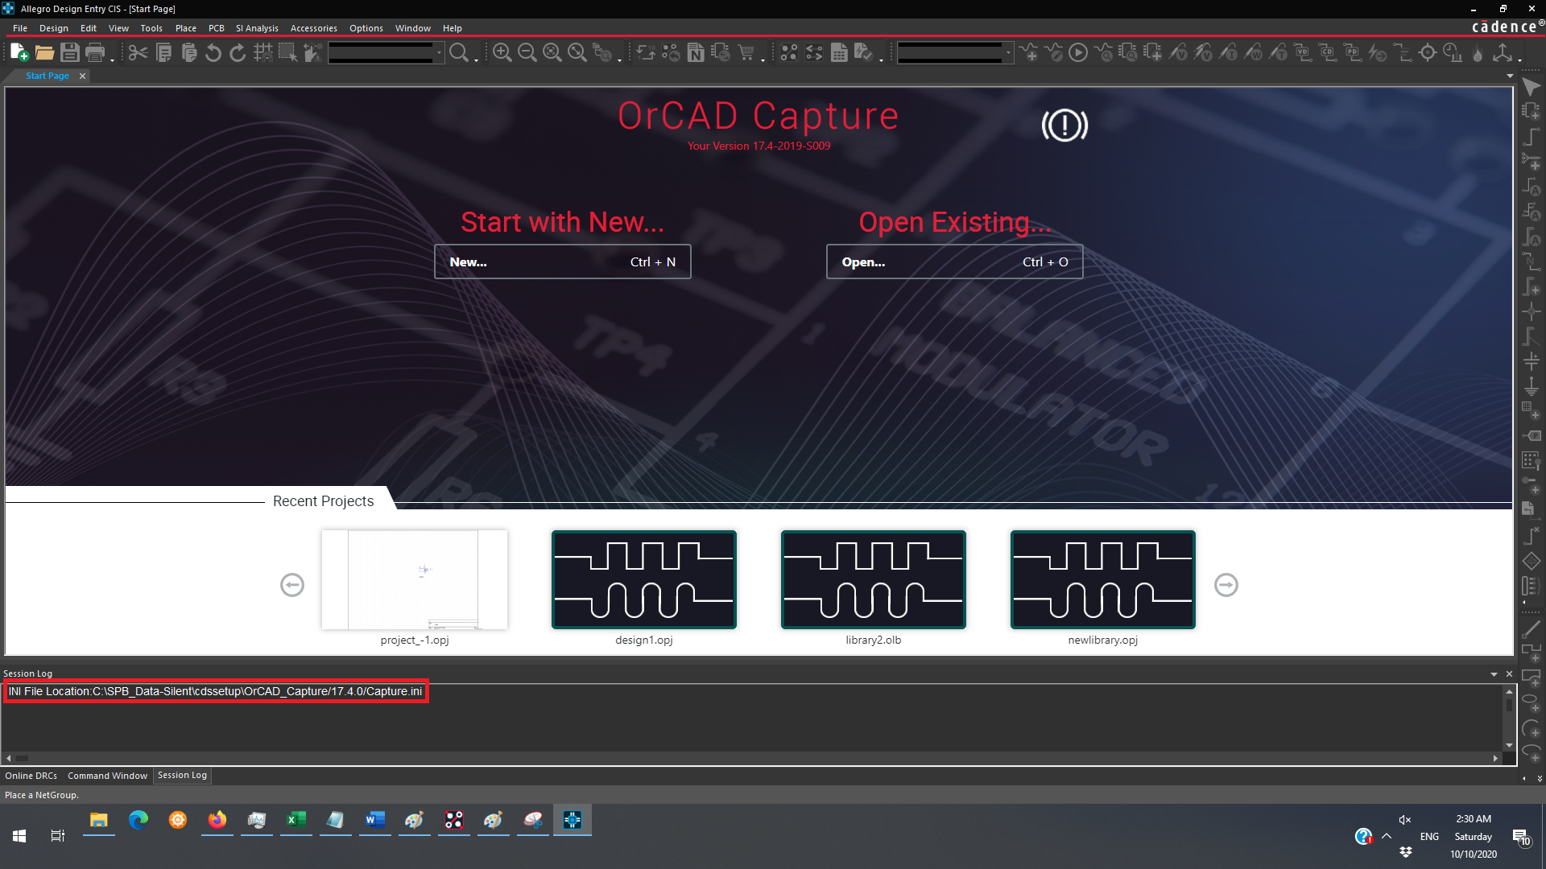The image size is (1546, 869).
Task: Click the Place Line tool icon
Action: click(1532, 629)
